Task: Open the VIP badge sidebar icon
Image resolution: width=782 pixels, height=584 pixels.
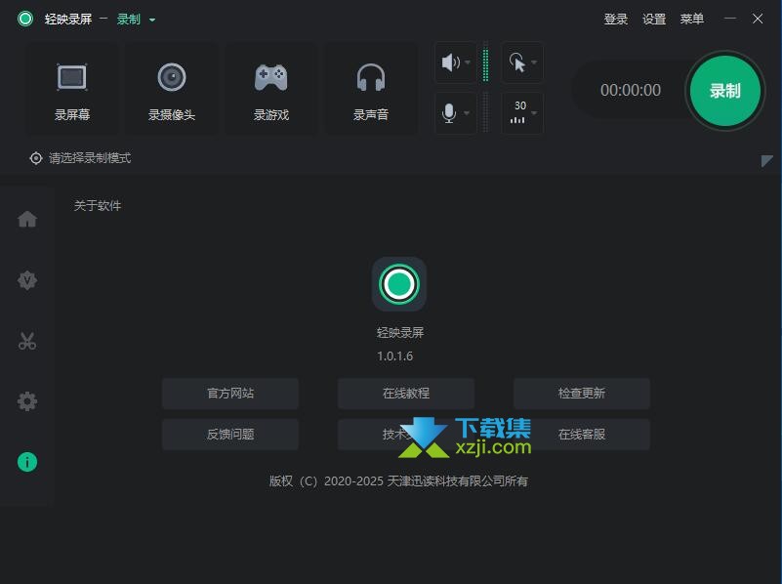Action: point(27,280)
